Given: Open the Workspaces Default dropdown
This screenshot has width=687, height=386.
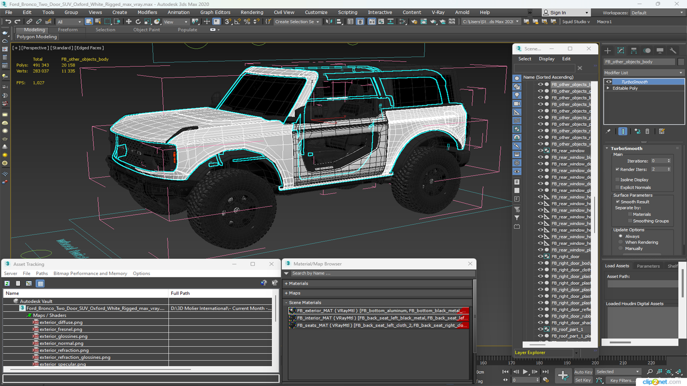Looking at the screenshot, I should (x=657, y=13).
